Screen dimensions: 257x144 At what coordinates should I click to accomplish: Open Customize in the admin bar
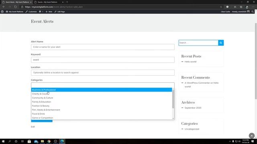click(x=31, y=12)
